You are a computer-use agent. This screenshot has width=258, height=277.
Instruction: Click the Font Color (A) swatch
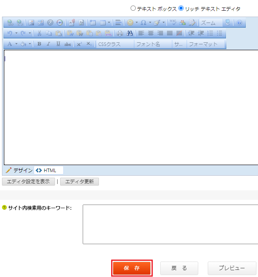(10, 44)
